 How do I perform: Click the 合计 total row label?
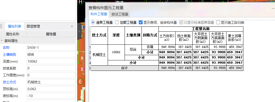(125, 68)
